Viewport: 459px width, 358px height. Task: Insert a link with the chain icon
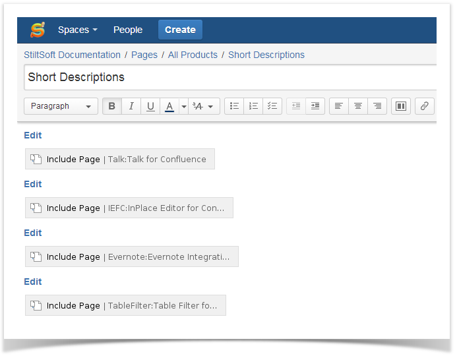point(425,106)
